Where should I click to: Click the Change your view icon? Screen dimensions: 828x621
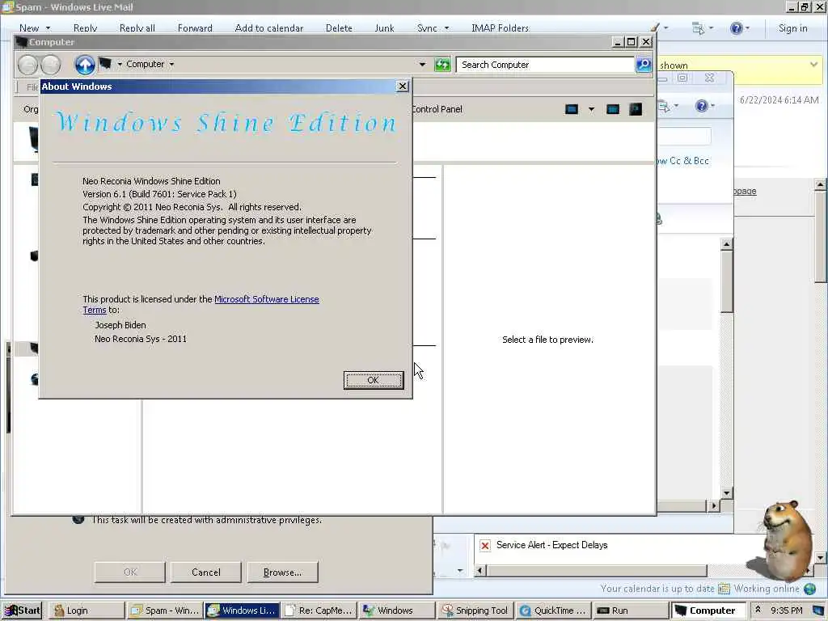[x=572, y=109]
